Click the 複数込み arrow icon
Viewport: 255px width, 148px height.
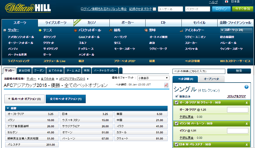pyautogui.click(x=177, y=96)
